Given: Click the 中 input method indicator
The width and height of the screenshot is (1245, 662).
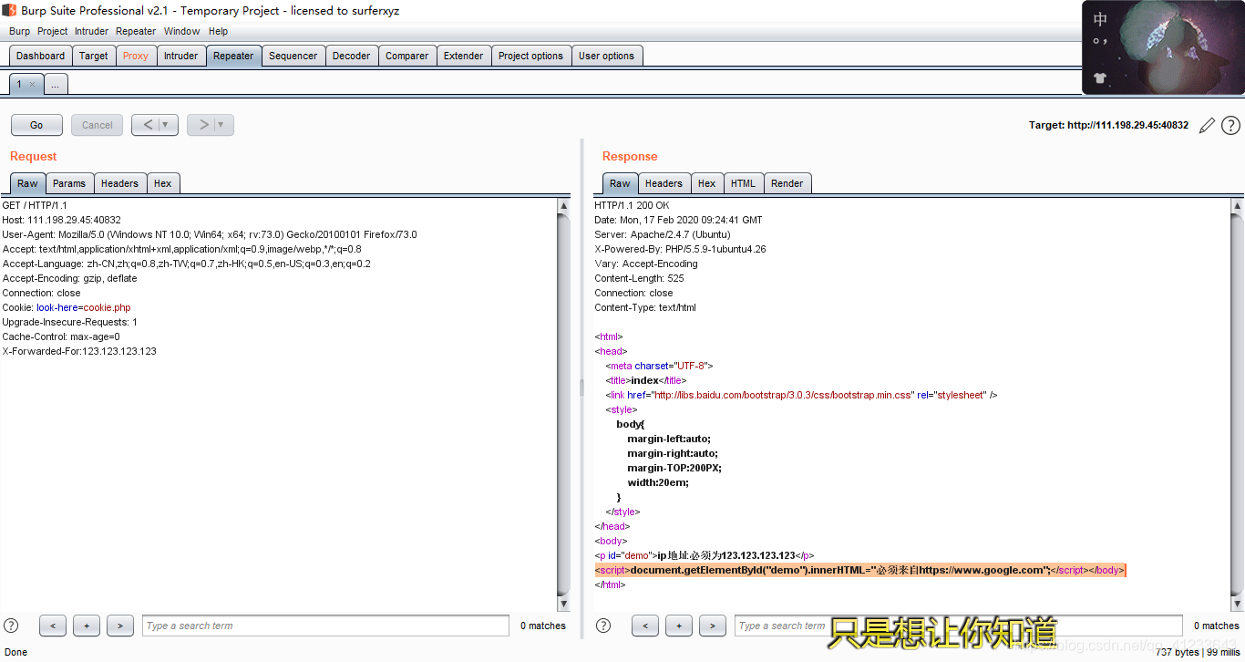Looking at the screenshot, I should 1100,19.
